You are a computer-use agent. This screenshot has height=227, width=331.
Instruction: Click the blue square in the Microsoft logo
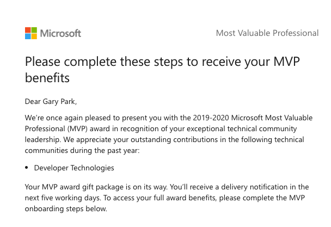28,36
